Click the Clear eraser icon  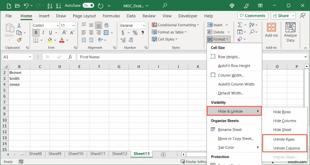[239, 39]
